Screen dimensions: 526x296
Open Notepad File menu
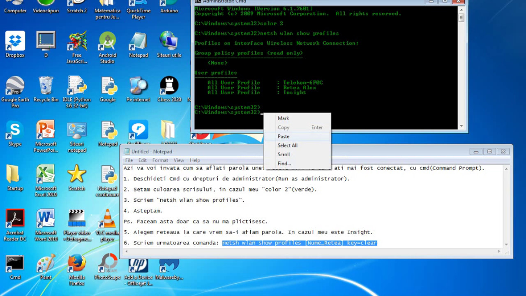[x=129, y=160]
